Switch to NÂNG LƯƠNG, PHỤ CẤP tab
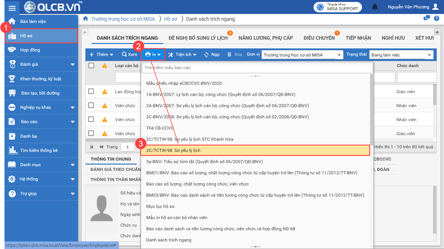Image resolution: width=444 pixels, height=249 pixels. pos(265,38)
